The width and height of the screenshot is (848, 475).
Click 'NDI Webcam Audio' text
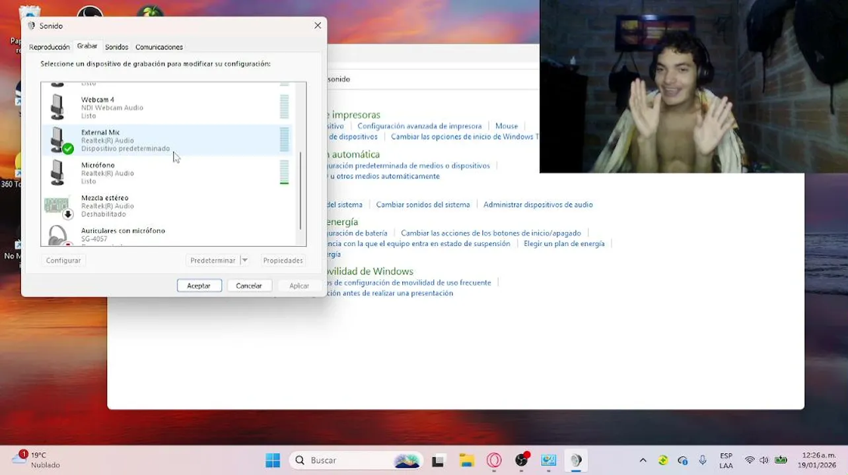coord(112,108)
